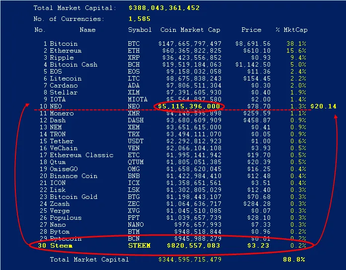Screen dimensions: 346x270
Task: Select the VeChain row name
Action: pyautogui.click(x=64, y=148)
